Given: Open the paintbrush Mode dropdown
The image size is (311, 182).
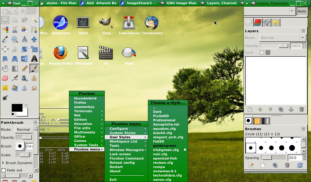Looking at the screenshot, I should (x=24, y=130).
